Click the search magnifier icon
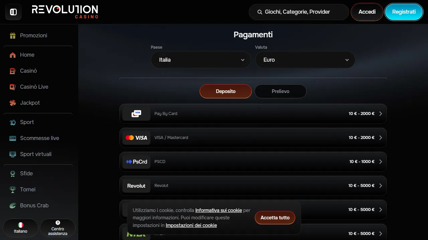 [259, 12]
